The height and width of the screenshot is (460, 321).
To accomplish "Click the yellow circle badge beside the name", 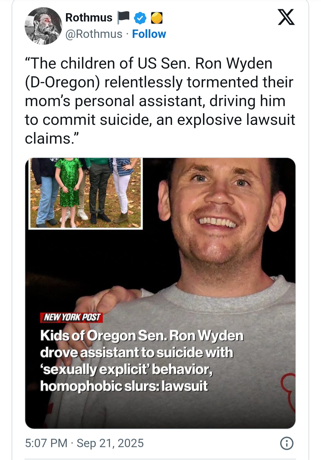I will [x=157, y=18].
